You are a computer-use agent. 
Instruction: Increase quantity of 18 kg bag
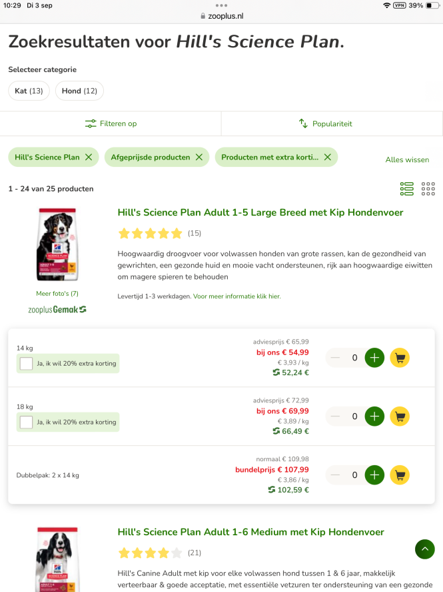point(374,416)
